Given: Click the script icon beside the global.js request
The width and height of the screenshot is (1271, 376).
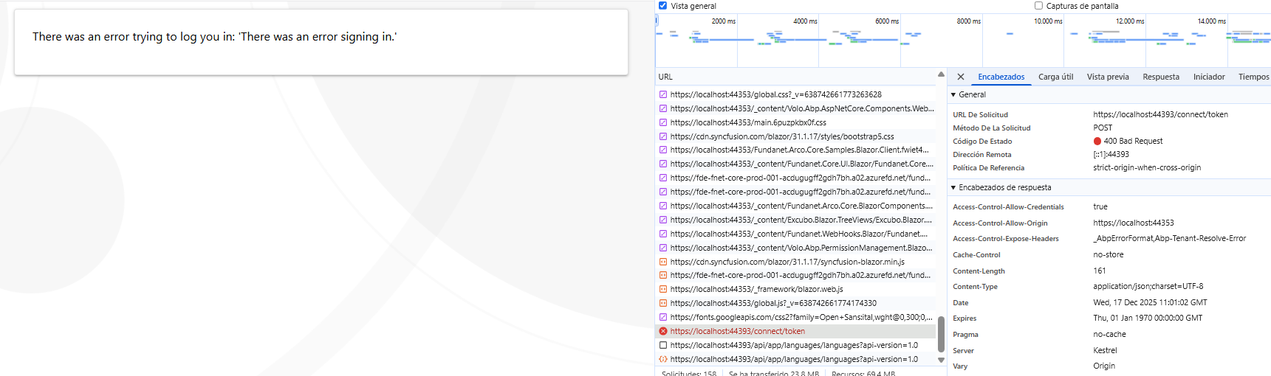Looking at the screenshot, I should pos(662,303).
